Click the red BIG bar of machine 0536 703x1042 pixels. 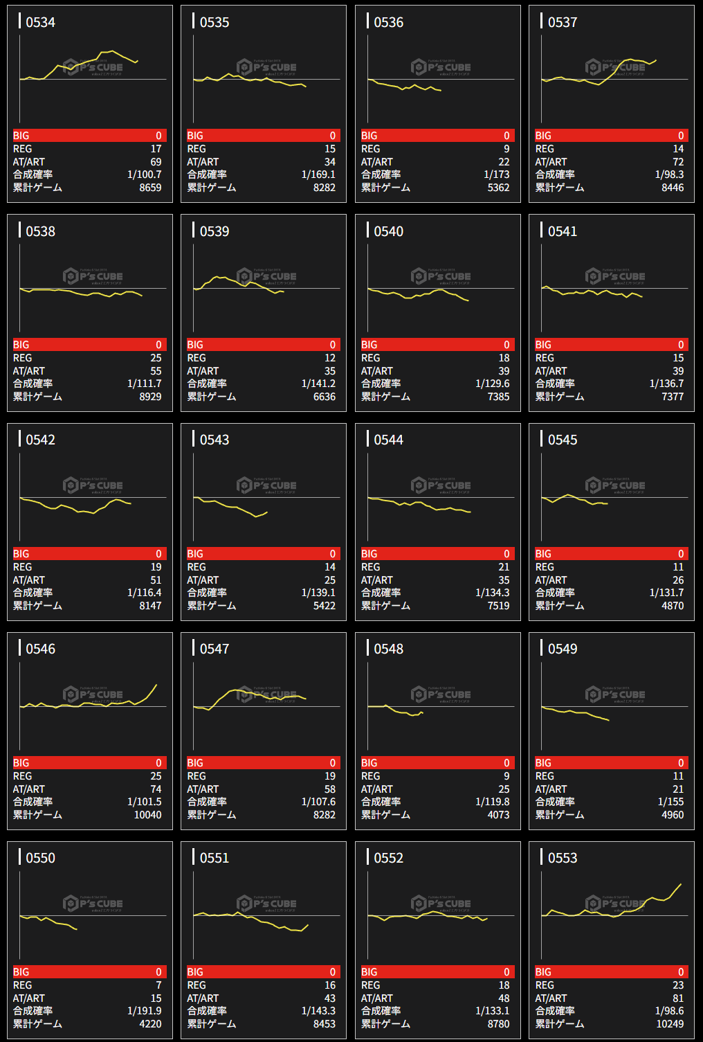click(x=437, y=136)
